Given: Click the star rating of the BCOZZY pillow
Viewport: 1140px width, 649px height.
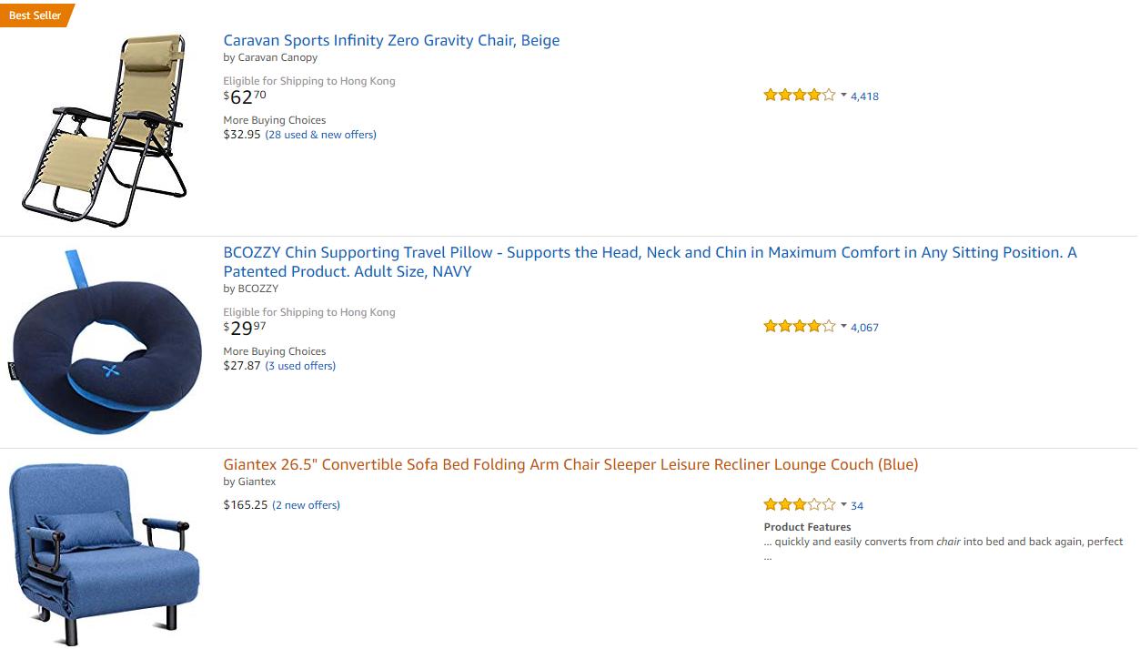Looking at the screenshot, I should tap(799, 326).
